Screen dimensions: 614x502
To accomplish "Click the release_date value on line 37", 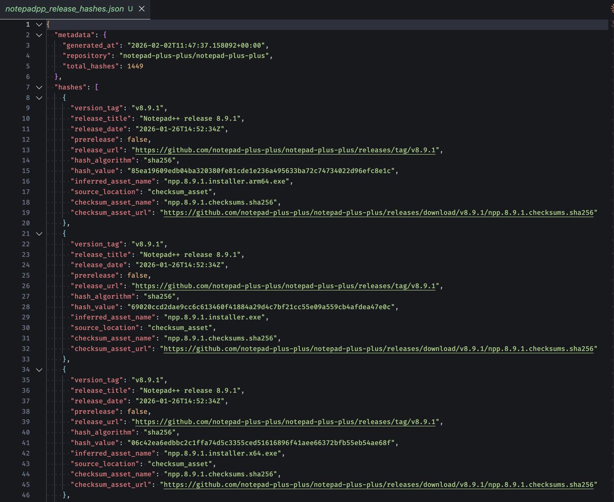I will pos(181,401).
